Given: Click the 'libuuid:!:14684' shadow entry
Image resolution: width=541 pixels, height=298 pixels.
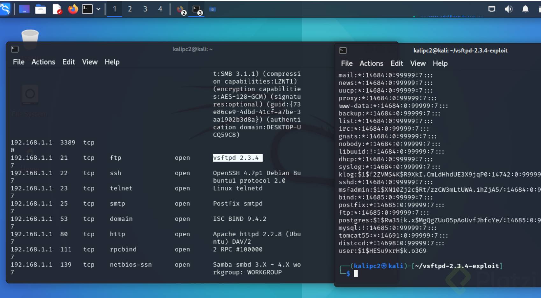Looking at the screenshot, I should (391, 152).
